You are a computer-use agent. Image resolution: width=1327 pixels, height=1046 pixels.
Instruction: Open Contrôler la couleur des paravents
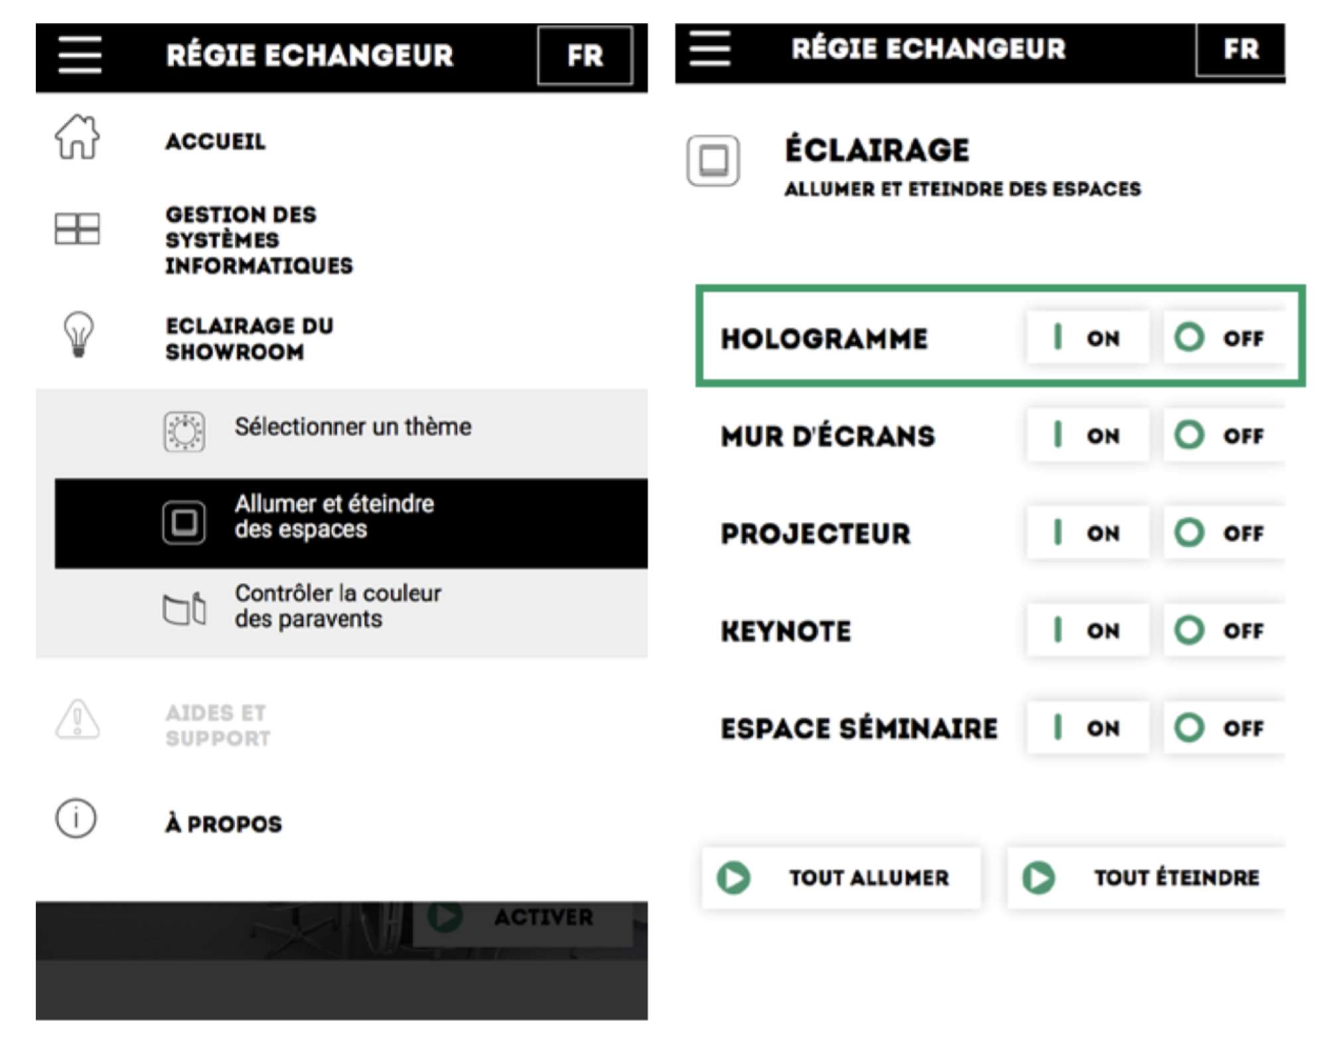point(337,606)
